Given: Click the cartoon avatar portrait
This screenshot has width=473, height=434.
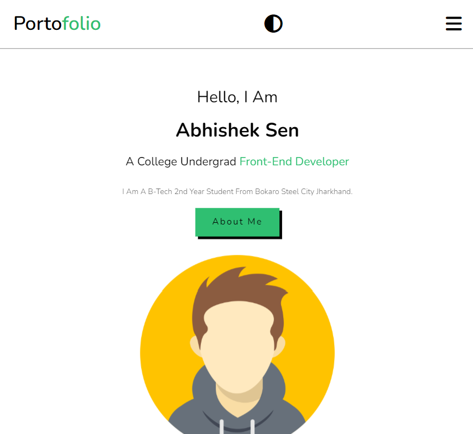Looking at the screenshot, I should (x=237, y=343).
